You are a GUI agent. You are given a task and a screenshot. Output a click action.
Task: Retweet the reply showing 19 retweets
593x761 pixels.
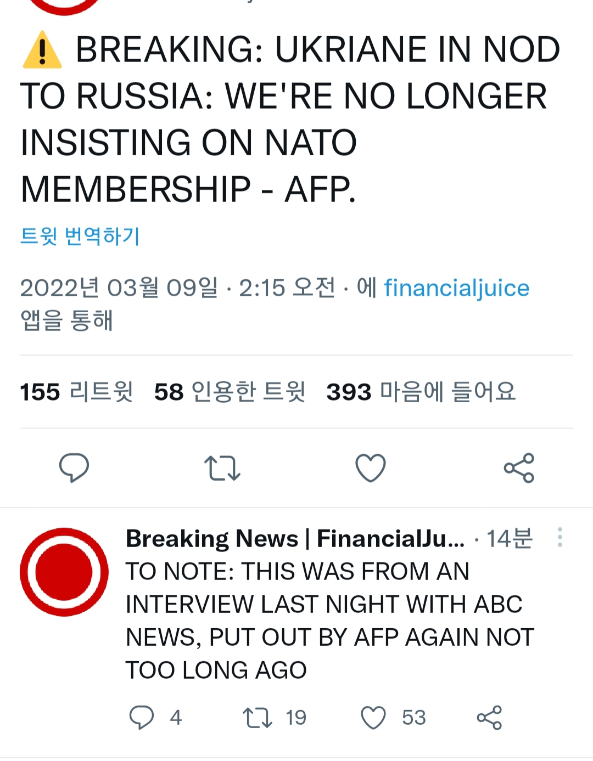(258, 717)
